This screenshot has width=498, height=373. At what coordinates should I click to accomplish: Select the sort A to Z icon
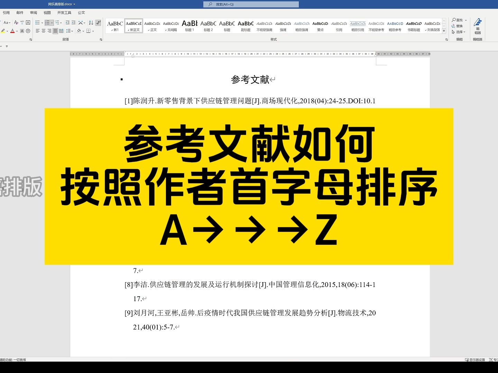(x=91, y=22)
